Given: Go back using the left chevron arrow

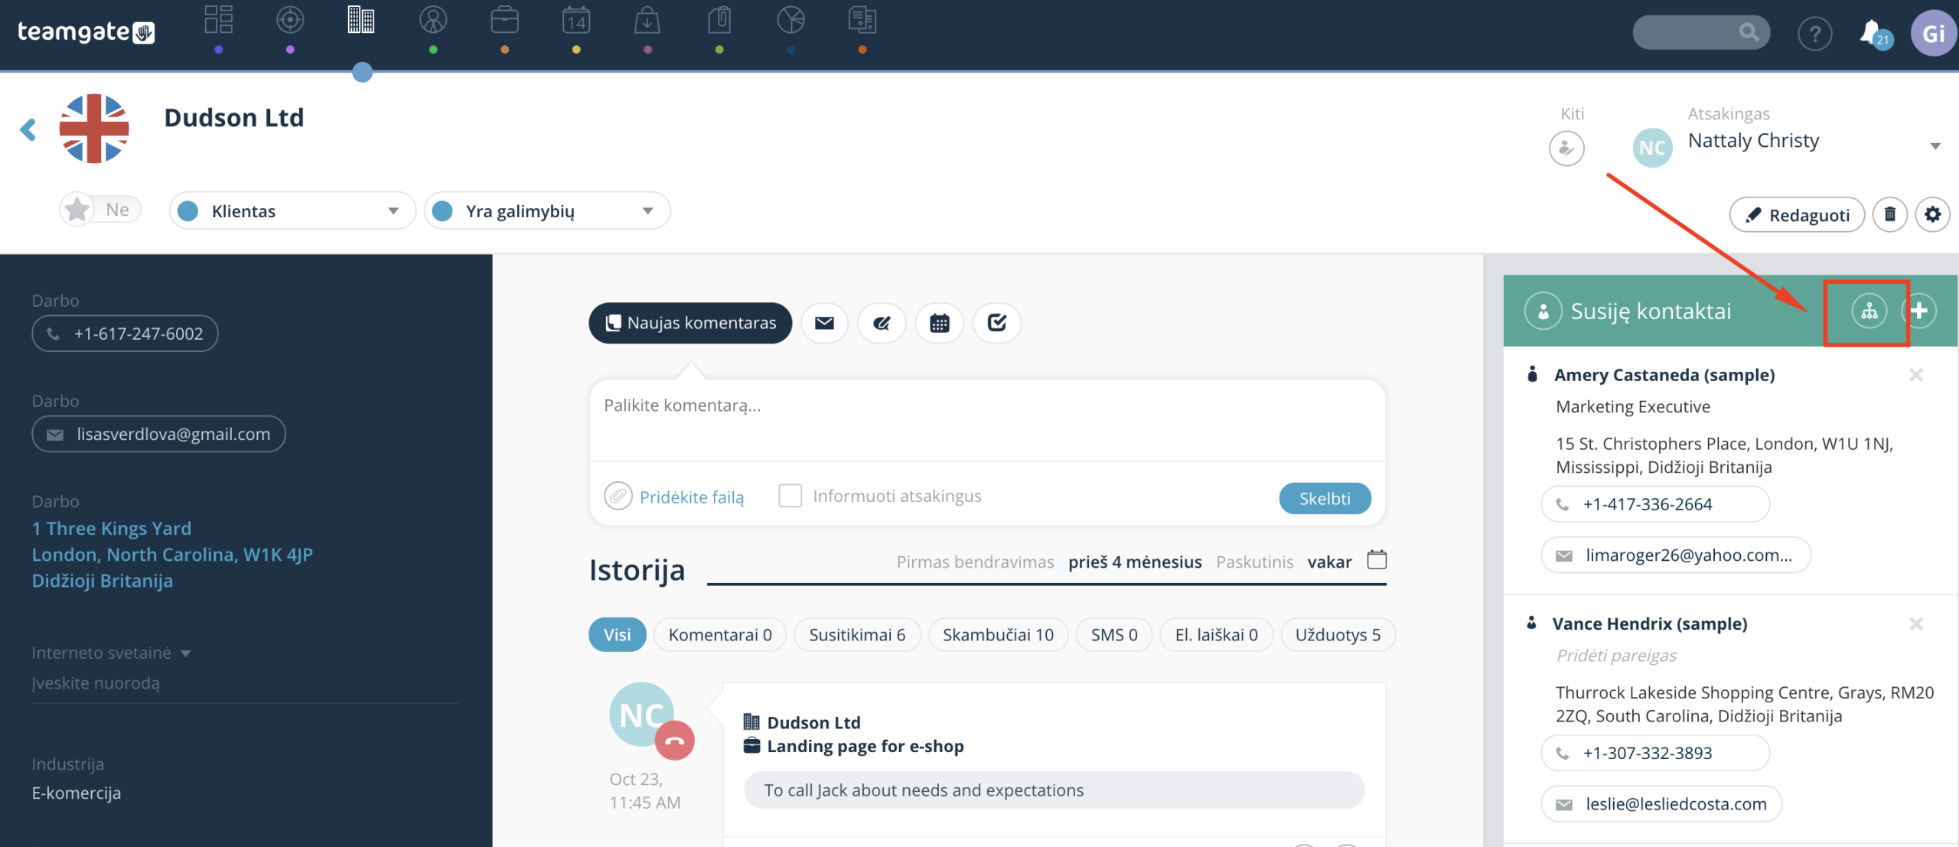Looking at the screenshot, I should [x=28, y=129].
